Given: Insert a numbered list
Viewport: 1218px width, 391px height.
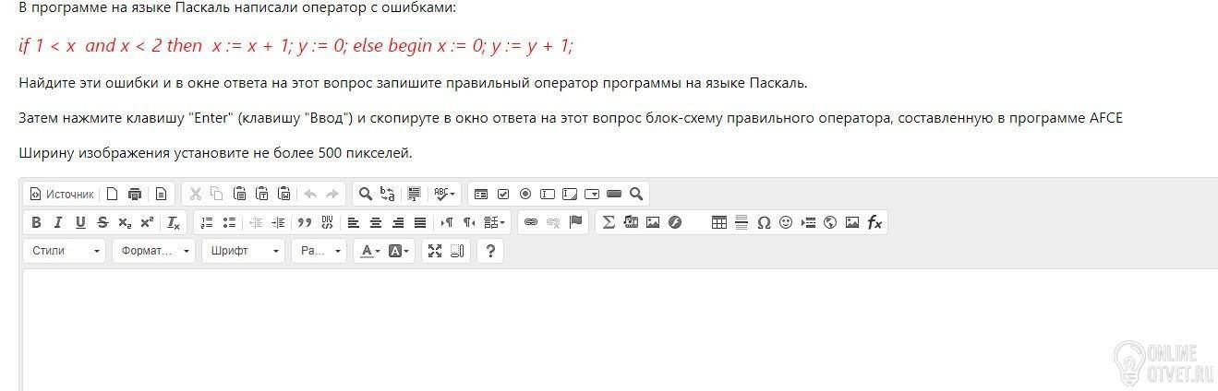Looking at the screenshot, I should tap(207, 222).
